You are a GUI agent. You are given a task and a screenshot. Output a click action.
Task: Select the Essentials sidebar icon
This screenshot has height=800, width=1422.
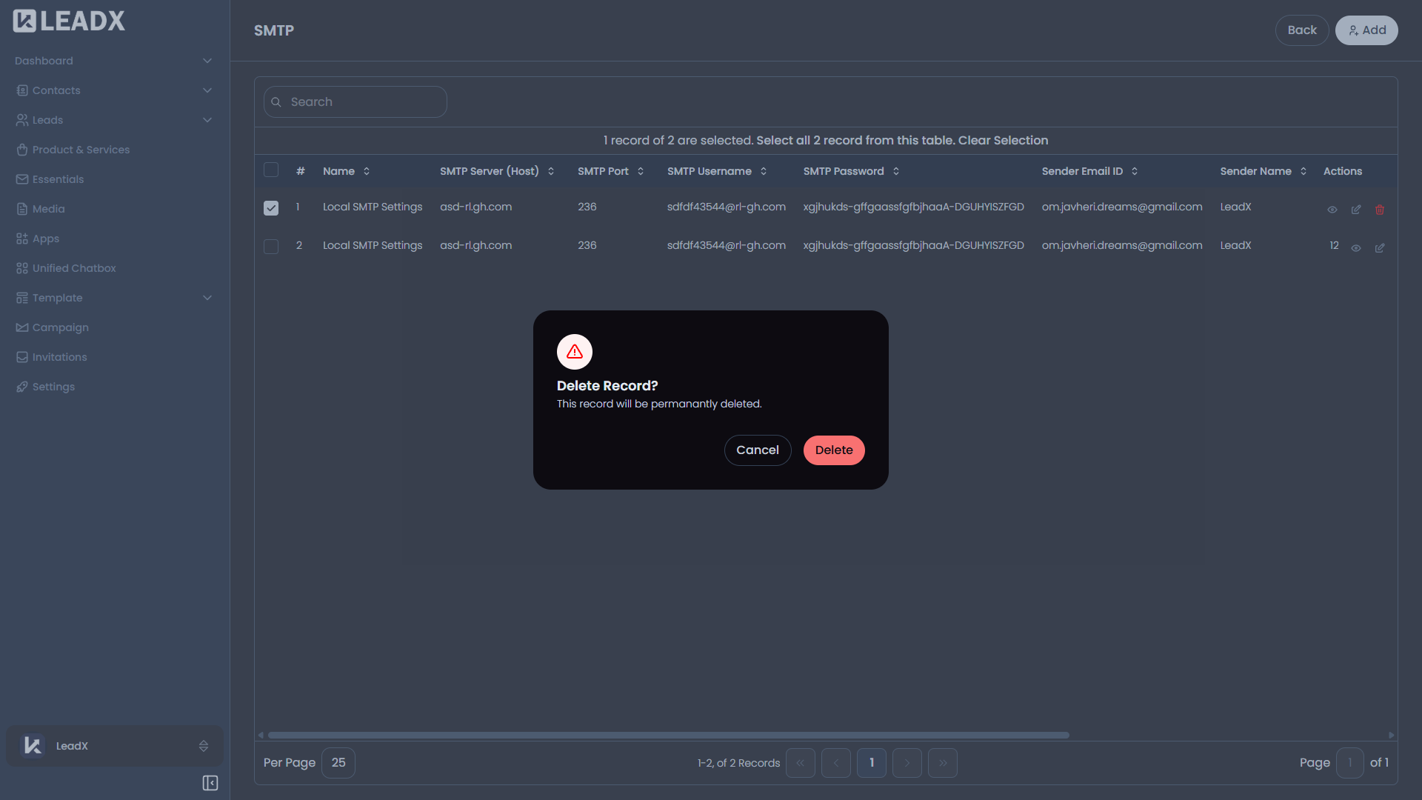coord(22,179)
